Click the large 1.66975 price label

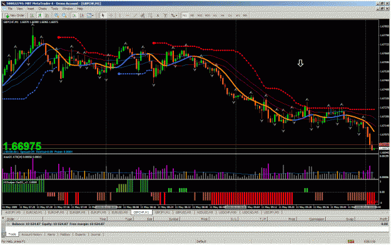tap(22, 146)
